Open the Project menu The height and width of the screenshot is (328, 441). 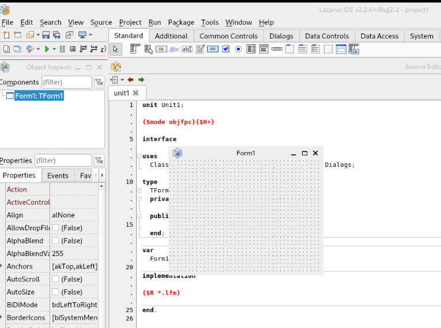coord(130,22)
